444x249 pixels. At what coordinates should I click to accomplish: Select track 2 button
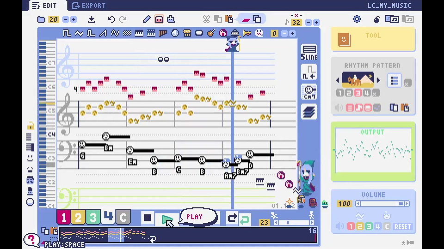(x=78, y=217)
